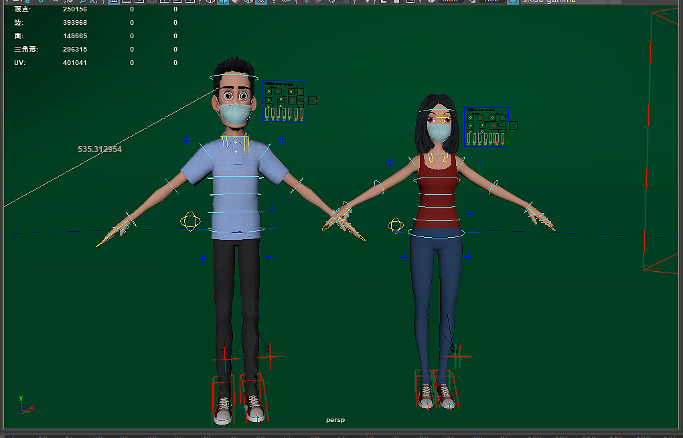Select blue plus locator above female's right-screen shoulder
Image resolution: width=683 pixels, height=438 pixels.
[x=482, y=163]
